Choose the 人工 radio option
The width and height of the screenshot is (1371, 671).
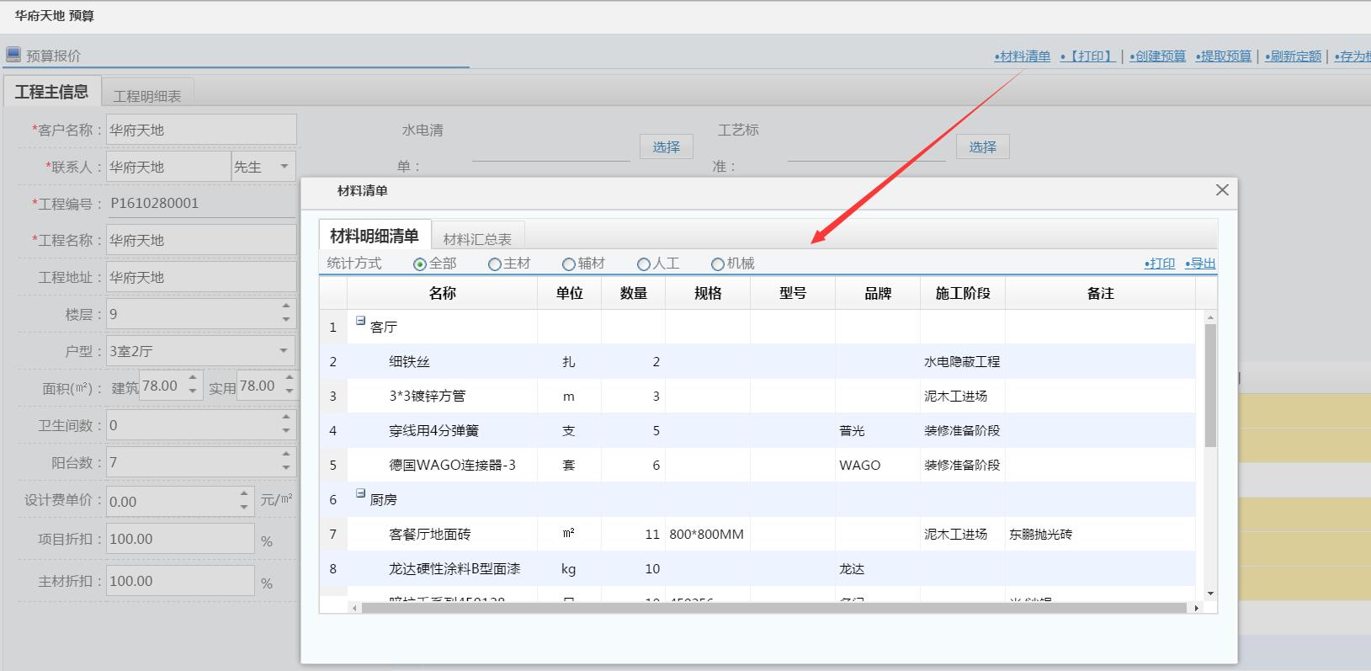(x=644, y=264)
